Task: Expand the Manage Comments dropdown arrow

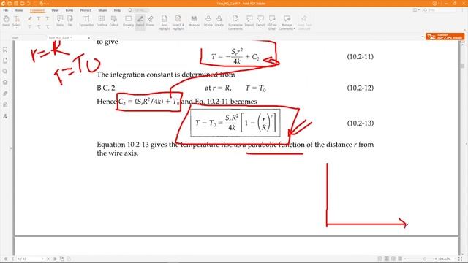Action: 294,29
